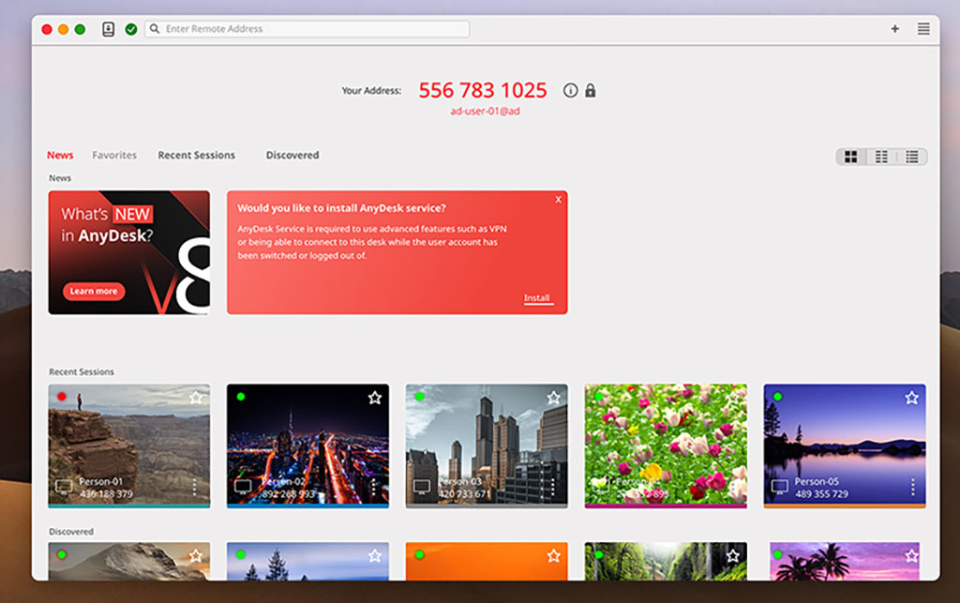This screenshot has height=603, width=960.
Task: Click monitor icon on Person-05 tile
Action: click(779, 488)
